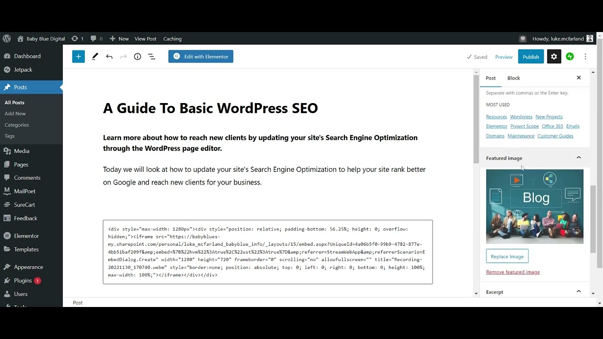The width and height of the screenshot is (603, 339).
Task: Click the New menu in admin bar
Action: (119, 39)
